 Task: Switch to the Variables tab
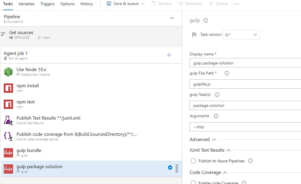(26, 4)
